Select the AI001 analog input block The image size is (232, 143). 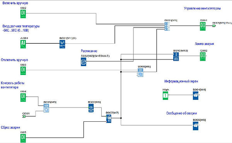[x=23, y=44]
